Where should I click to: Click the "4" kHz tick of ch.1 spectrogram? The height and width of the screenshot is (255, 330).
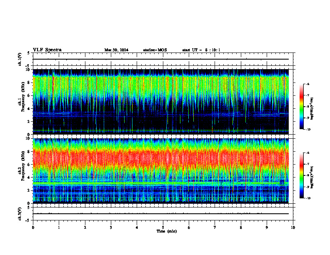point(29,109)
